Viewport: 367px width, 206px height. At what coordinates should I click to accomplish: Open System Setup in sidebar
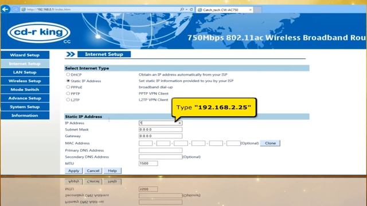(x=25, y=107)
